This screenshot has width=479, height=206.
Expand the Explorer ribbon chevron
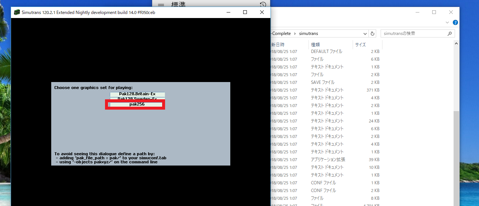[x=447, y=22]
